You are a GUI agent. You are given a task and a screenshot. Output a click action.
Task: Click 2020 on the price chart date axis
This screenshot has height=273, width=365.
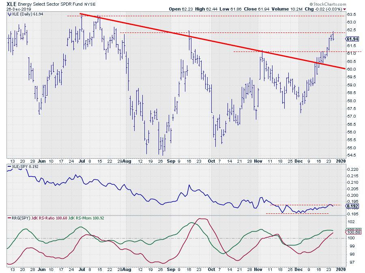(341, 161)
